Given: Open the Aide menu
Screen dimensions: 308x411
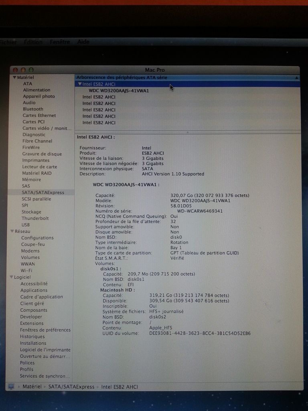Looking at the screenshot, I should tap(83, 42).
